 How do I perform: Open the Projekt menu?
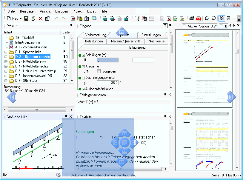78,11
